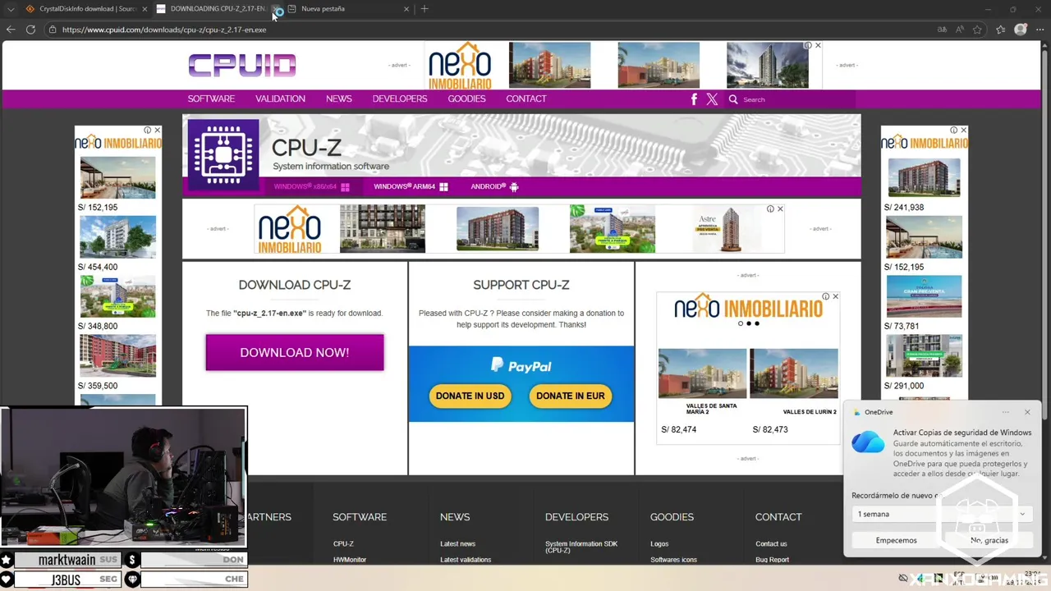This screenshot has height=591, width=1051.
Task: Expand the 1 semana reminder dropdown
Action: 942,514
